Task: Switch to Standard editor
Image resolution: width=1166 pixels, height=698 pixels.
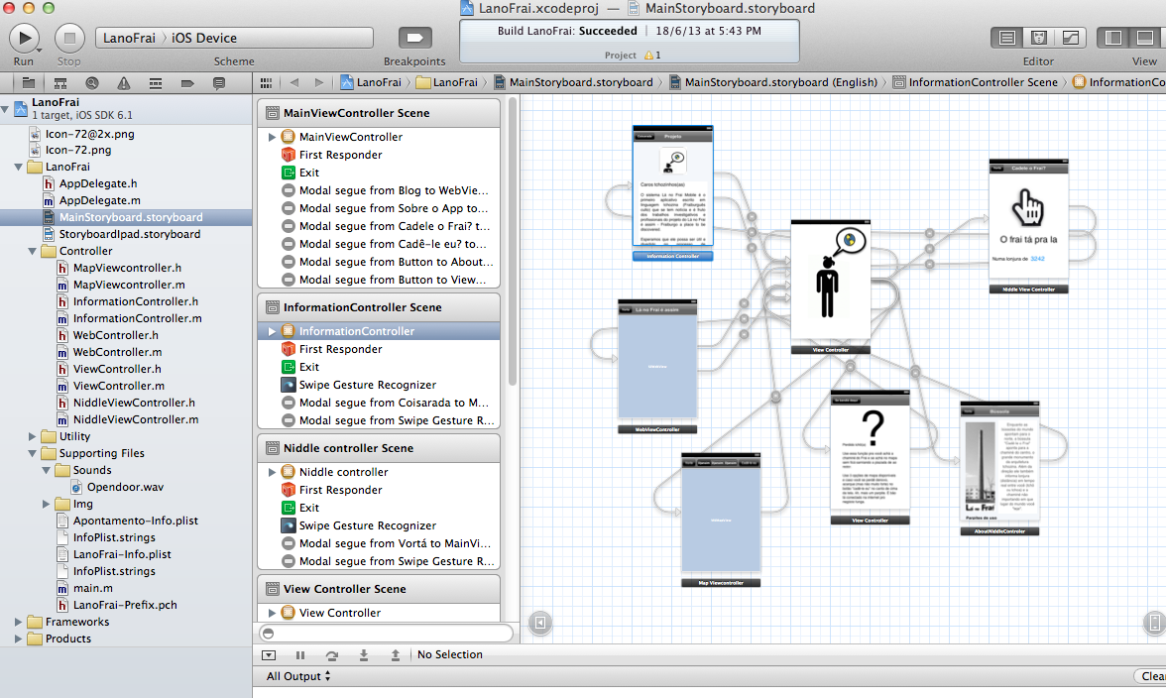Action: (1007, 38)
